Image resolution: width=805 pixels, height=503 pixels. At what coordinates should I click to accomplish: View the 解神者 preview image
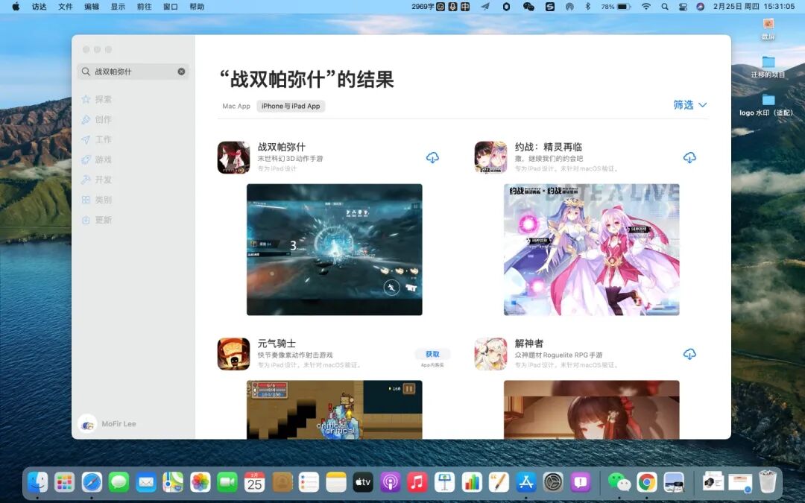pos(591,410)
